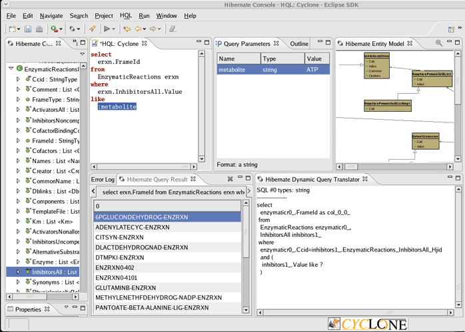465x332 pixels.
Task: Navigate forward with the yellow right arrow
Action: click(153, 29)
